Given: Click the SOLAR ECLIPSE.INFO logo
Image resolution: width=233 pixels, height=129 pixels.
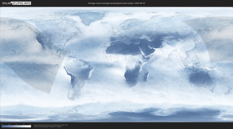Looking at the screenshot, I should [x=16, y=3].
